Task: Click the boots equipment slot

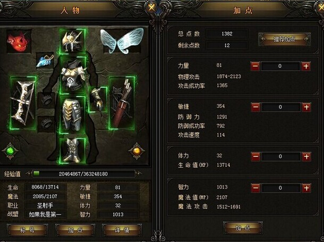Action: 72,151
